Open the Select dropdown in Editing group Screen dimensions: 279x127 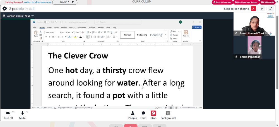174,38
